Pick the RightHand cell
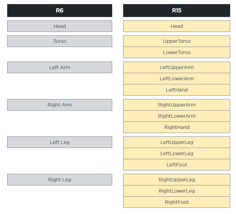 point(177,127)
